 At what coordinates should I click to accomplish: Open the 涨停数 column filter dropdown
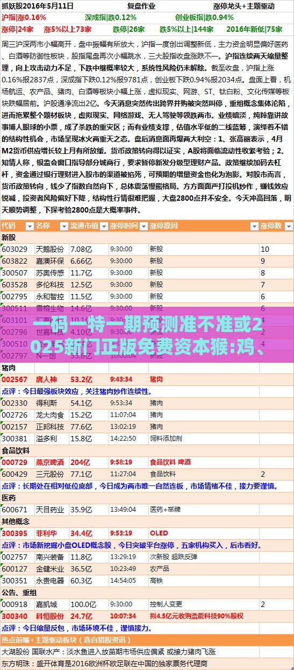point(288,226)
